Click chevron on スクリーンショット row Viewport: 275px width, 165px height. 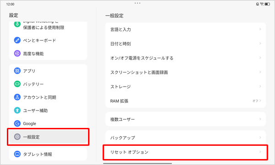coord(260,72)
